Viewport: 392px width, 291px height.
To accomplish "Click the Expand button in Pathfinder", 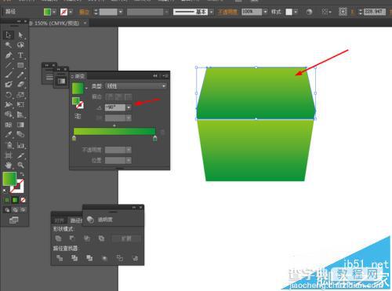I will click(x=126, y=238).
